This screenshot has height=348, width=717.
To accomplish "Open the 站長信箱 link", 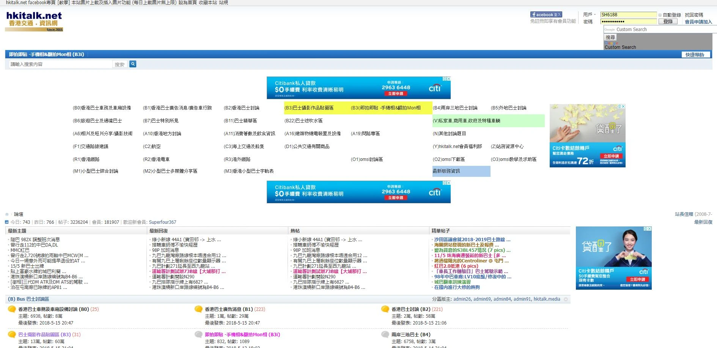I will tap(684, 214).
